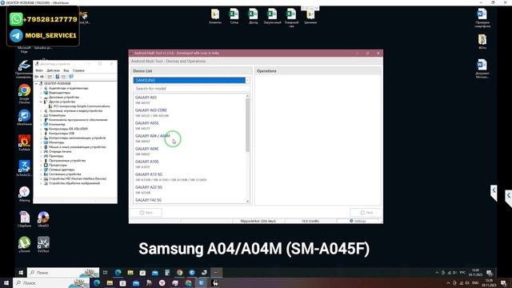Expand Клавиатуры node
The height and width of the screenshot is (288, 512).
click(x=41, y=115)
